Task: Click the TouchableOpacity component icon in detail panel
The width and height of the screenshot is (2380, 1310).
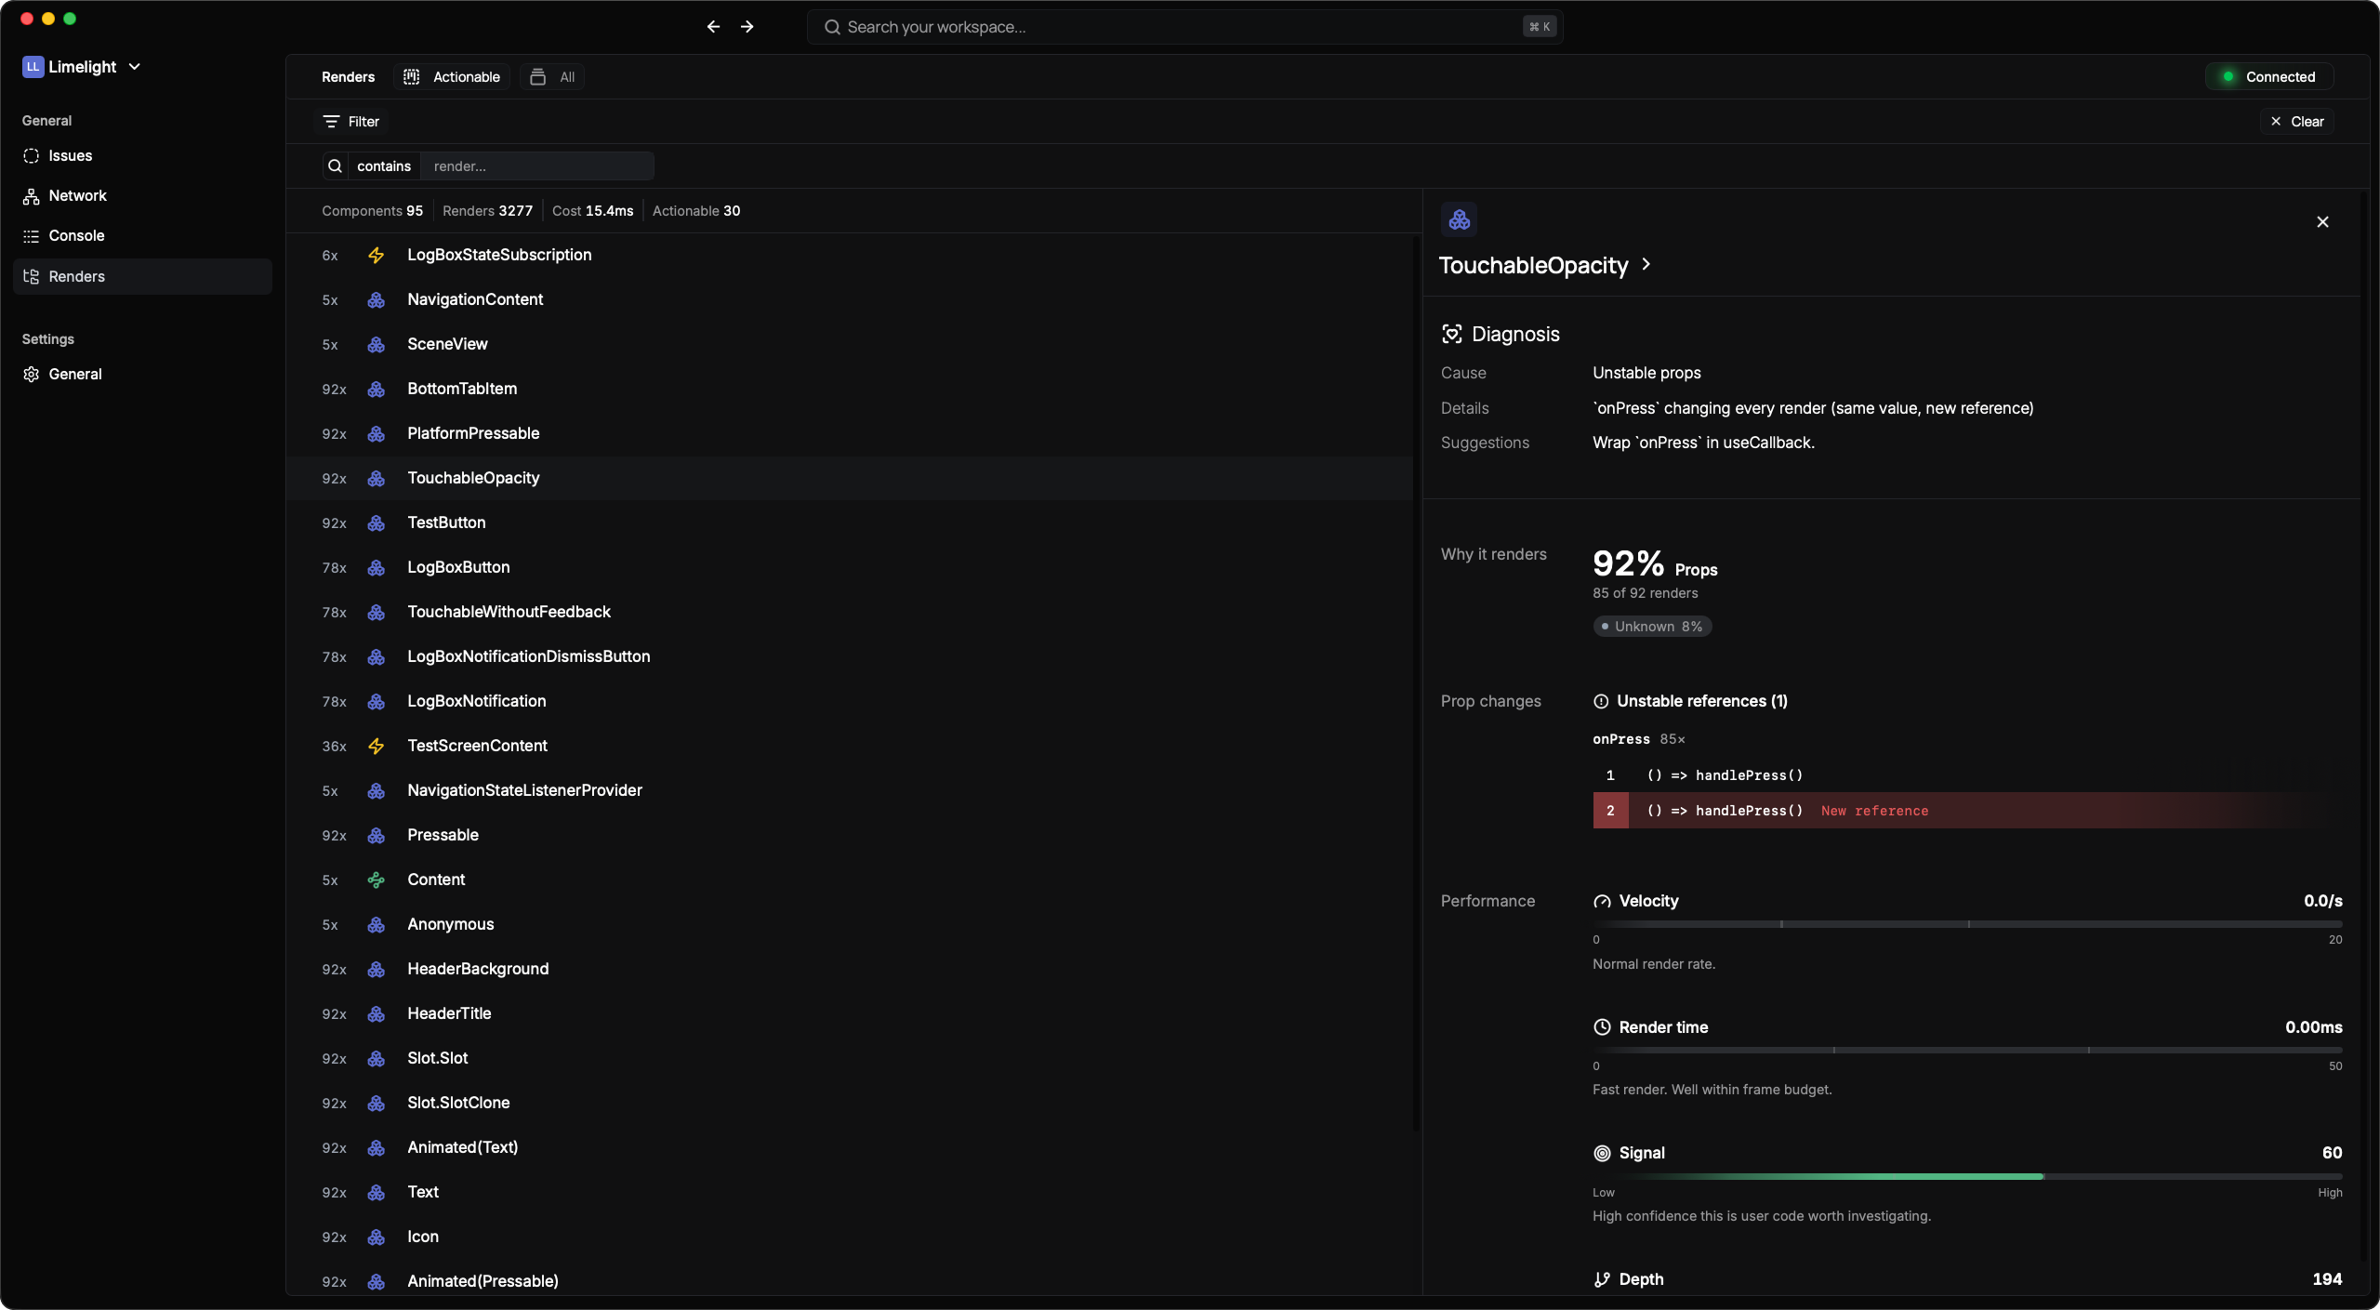Action: (1459, 219)
